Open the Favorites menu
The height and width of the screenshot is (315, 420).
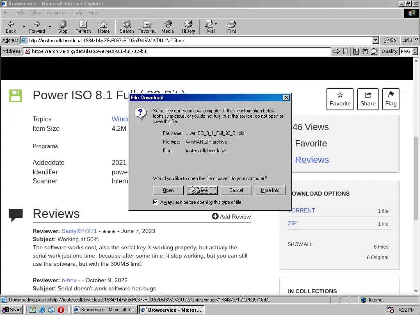[x=56, y=13]
